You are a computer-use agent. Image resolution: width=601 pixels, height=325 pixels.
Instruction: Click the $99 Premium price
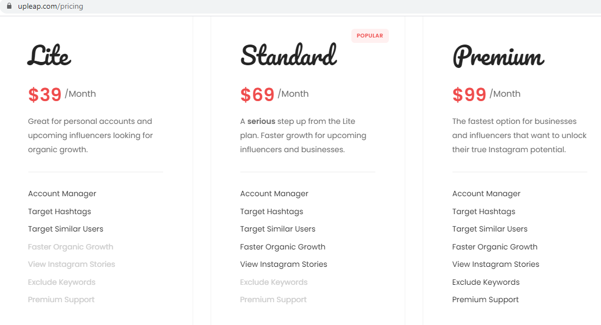(469, 95)
